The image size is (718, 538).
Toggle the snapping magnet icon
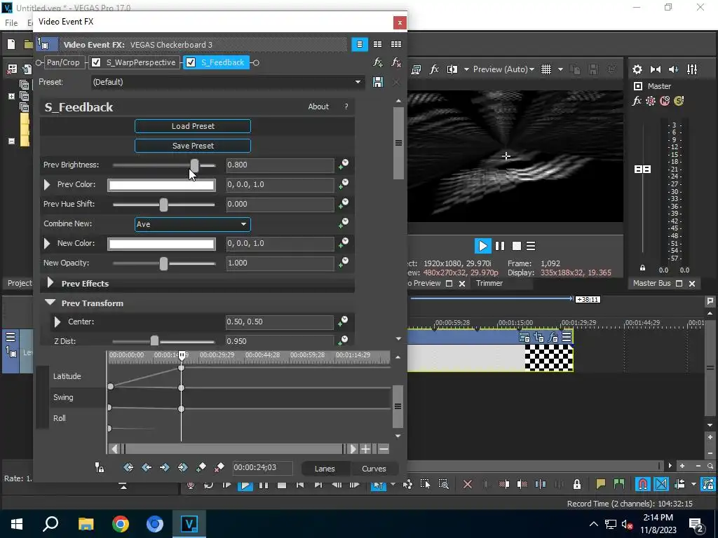tap(643, 484)
